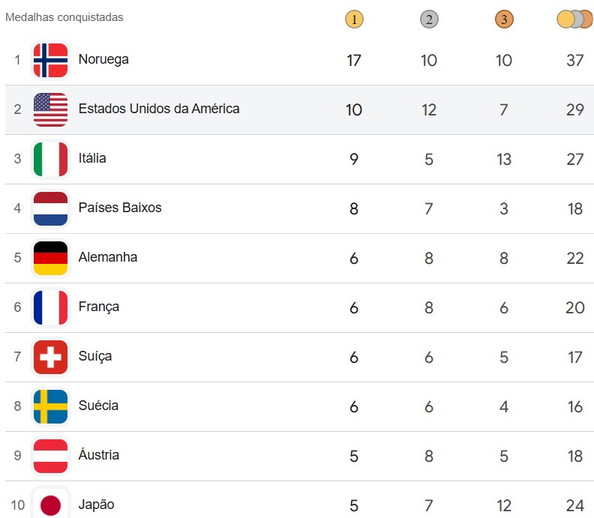Click the United States flag icon
This screenshot has width=594, height=518.
coord(50,109)
